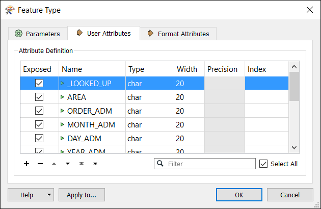Move attribute to top of list
This screenshot has height=209, width=321.
tap(82, 164)
